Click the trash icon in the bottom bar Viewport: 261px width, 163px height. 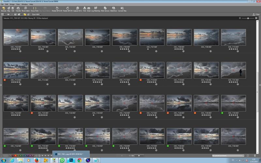[x=255, y=156]
